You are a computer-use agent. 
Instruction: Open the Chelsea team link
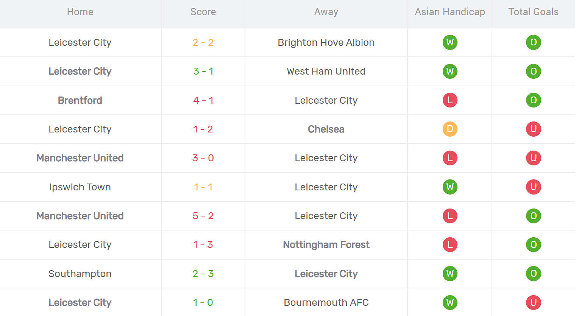[x=326, y=129]
